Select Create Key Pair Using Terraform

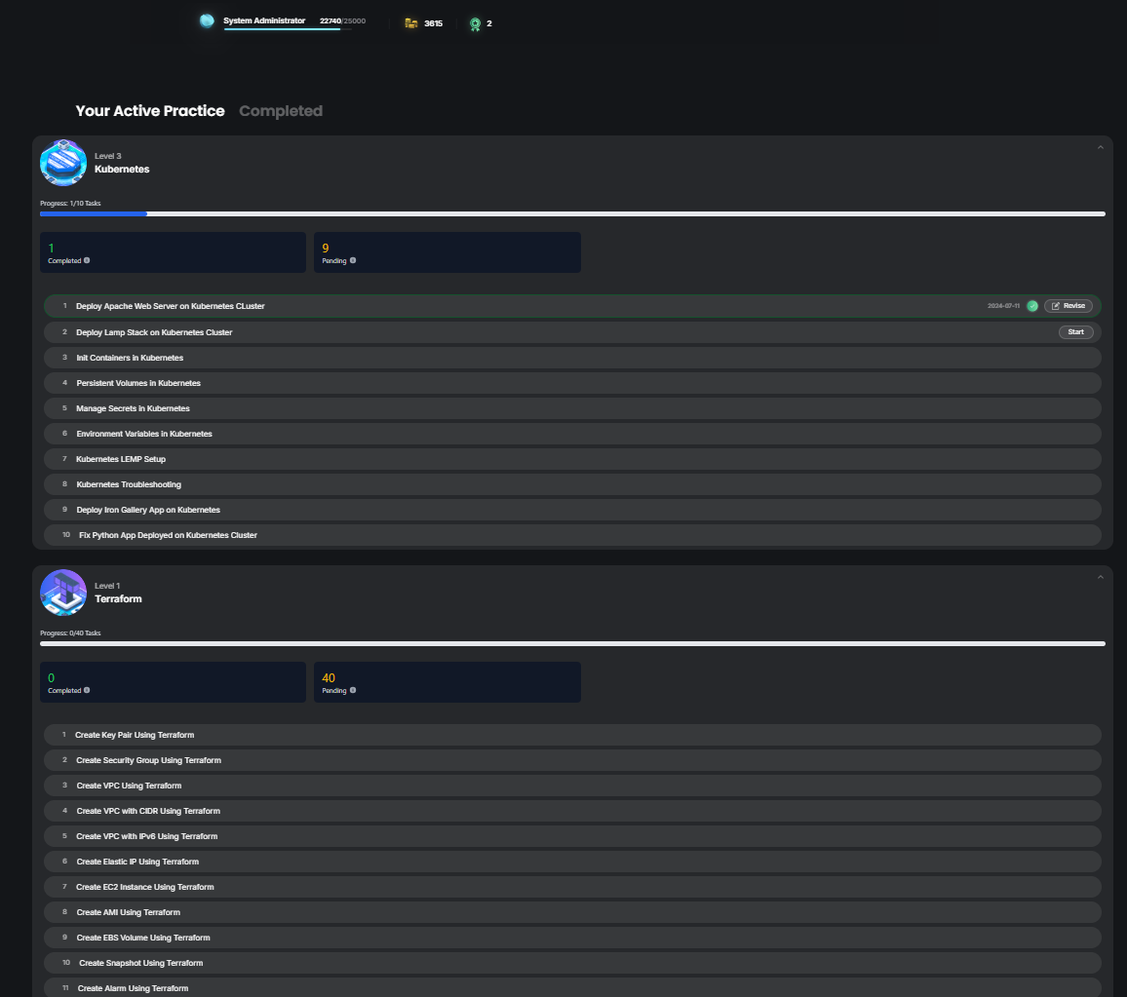tap(572, 735)
